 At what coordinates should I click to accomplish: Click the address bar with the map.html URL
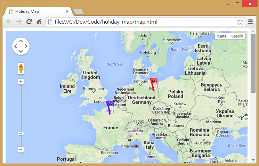click(139, 22)
